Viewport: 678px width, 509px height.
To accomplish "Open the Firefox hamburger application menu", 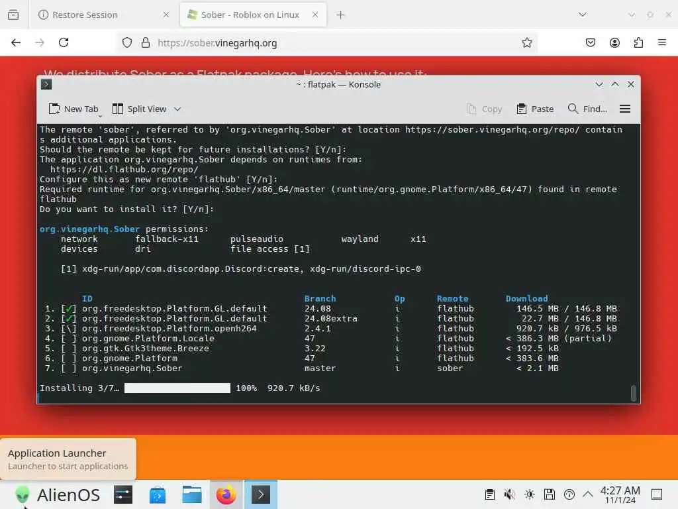I will pyautogui.click(x=662, y=42).
